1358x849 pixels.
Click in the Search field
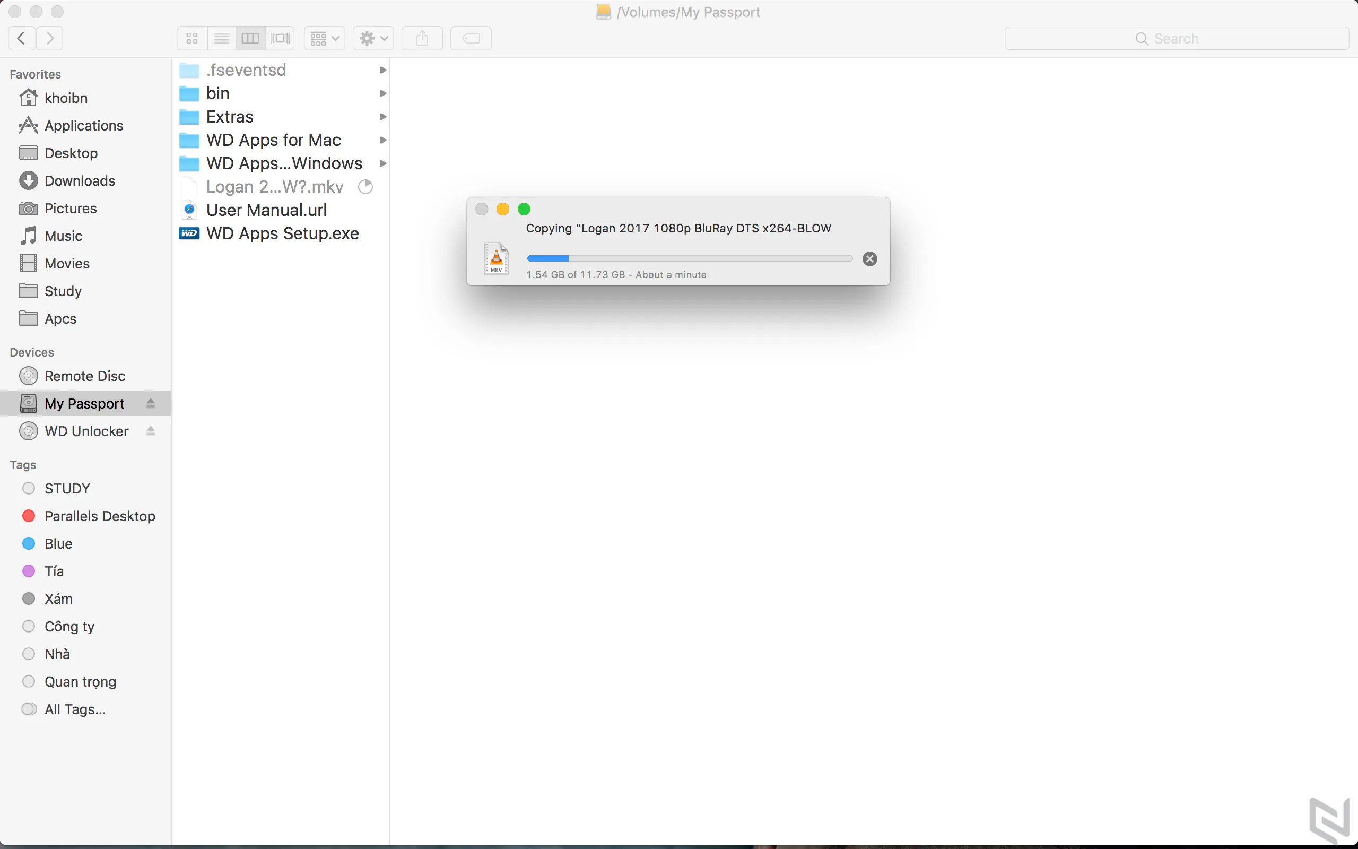(1177, 38)
